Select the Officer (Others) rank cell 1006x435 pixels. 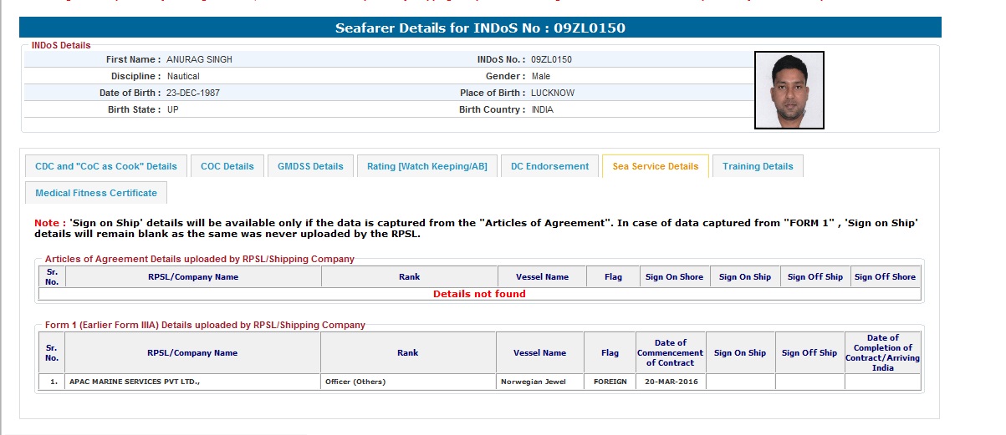coord(408,382)
